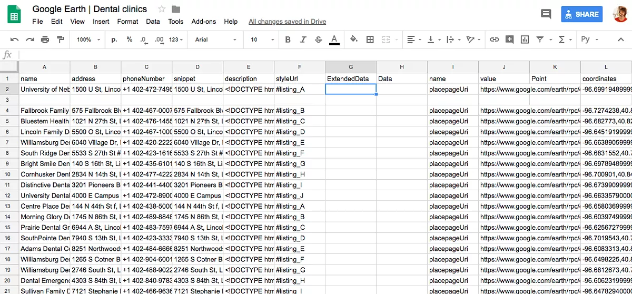Open the comments history icon
The width and height of the screenshot is (632, 294).
tap(546, 14)
